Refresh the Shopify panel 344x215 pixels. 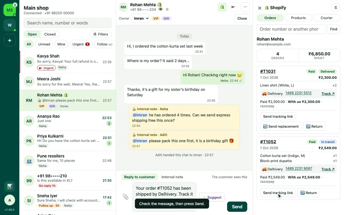335,8
